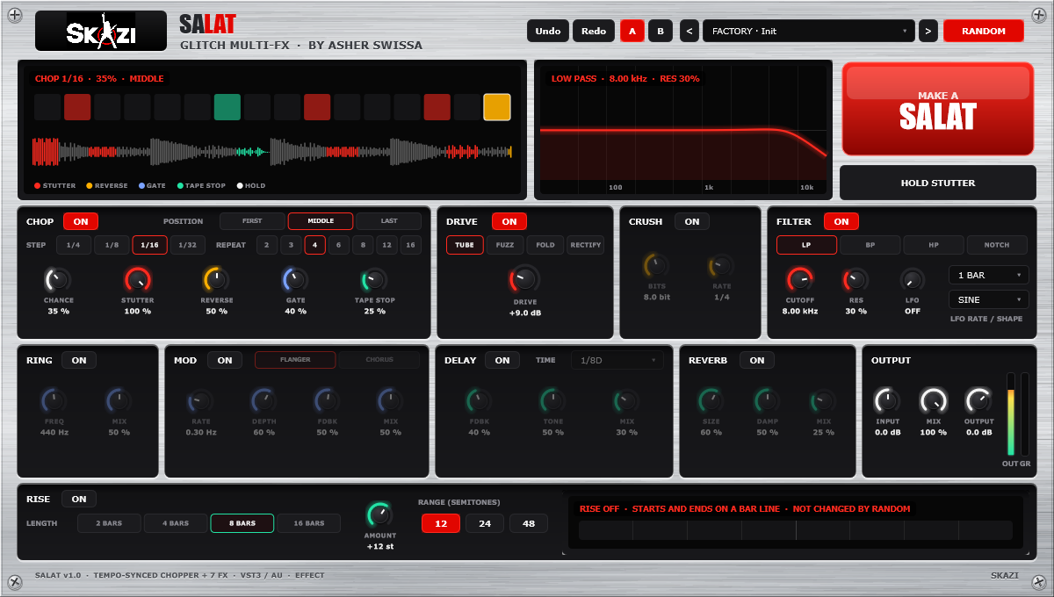This screenshot has height=597, width=1054.
Task: Click the Rise Amount knob
Action: [x=379, y=514]
